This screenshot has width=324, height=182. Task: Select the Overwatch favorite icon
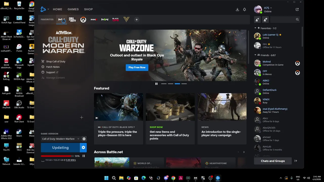pos(83,19)
